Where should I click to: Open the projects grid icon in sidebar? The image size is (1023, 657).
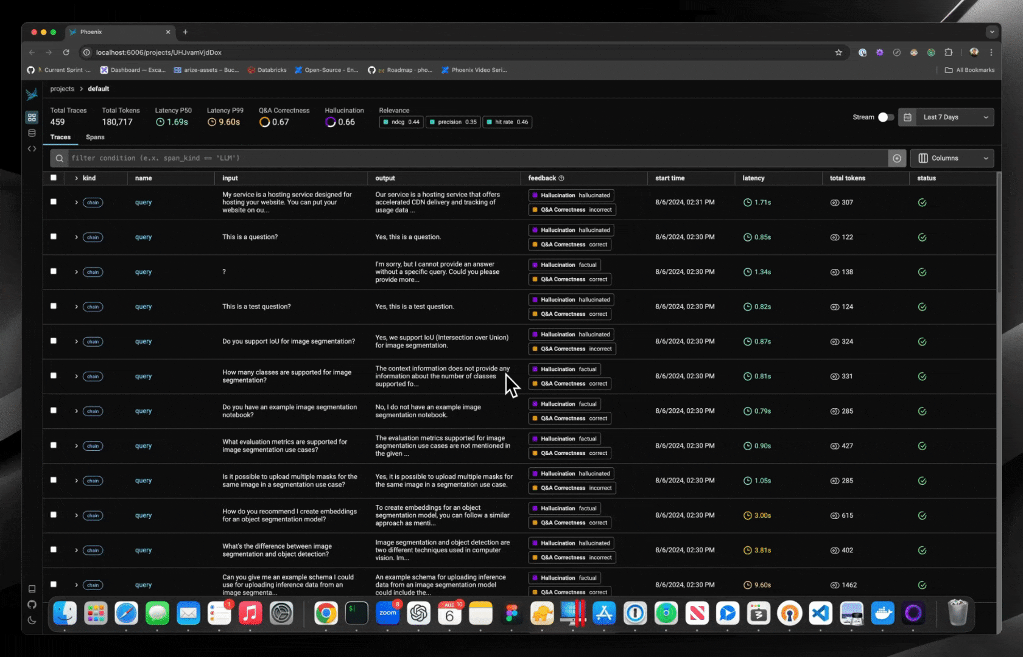(32, 117)
